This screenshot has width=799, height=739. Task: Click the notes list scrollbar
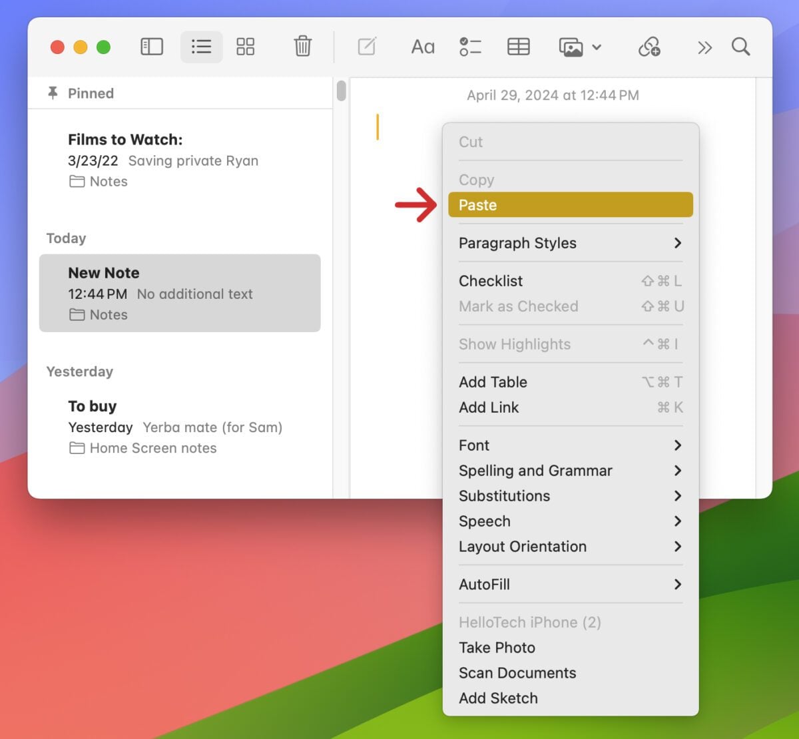342,91
